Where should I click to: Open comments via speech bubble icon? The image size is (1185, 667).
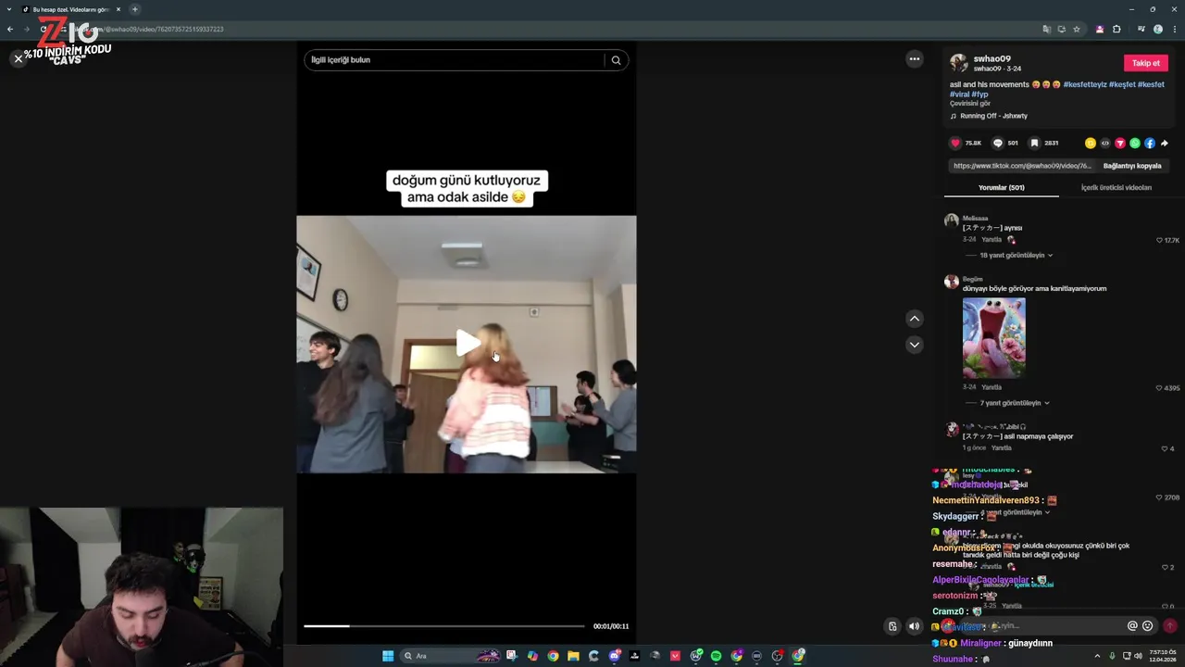coord(998,144)
